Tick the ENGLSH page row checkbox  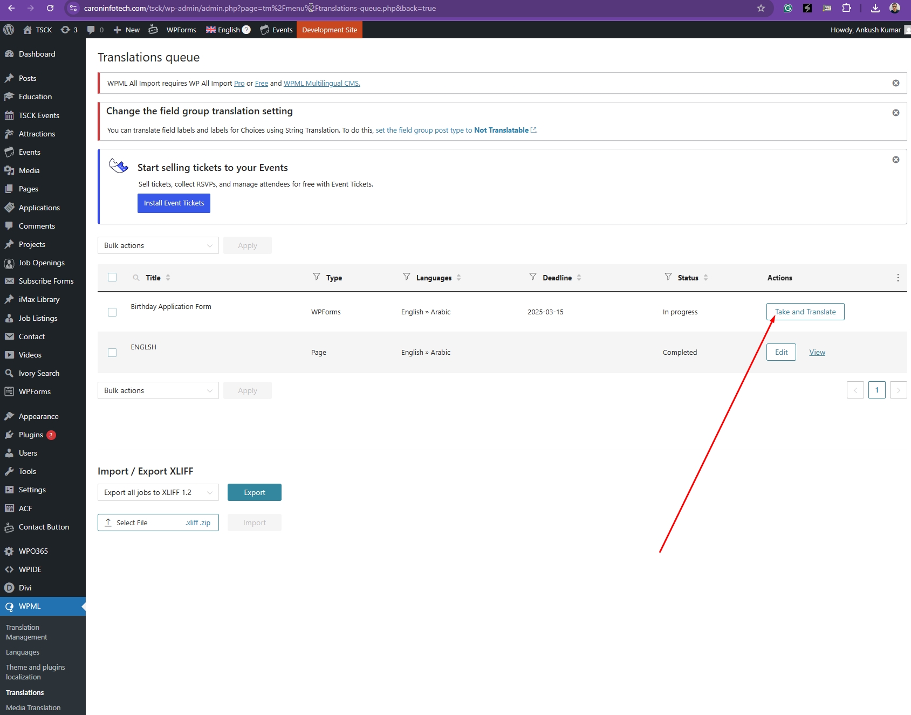(112, 353)
